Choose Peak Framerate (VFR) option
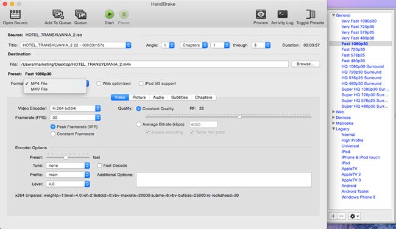 pyautogui.click(x=53, y=127)
